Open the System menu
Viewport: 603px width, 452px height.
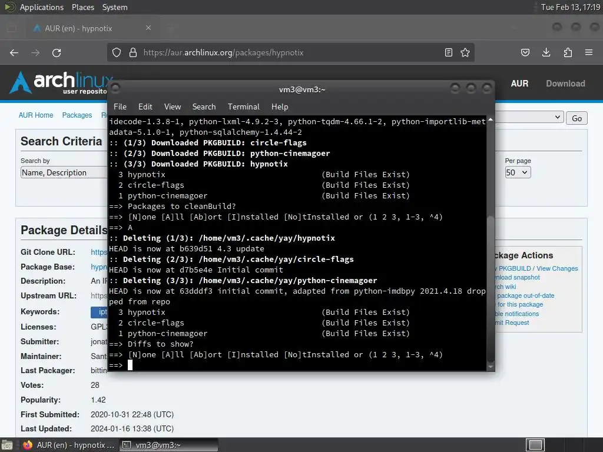[115, 7]
